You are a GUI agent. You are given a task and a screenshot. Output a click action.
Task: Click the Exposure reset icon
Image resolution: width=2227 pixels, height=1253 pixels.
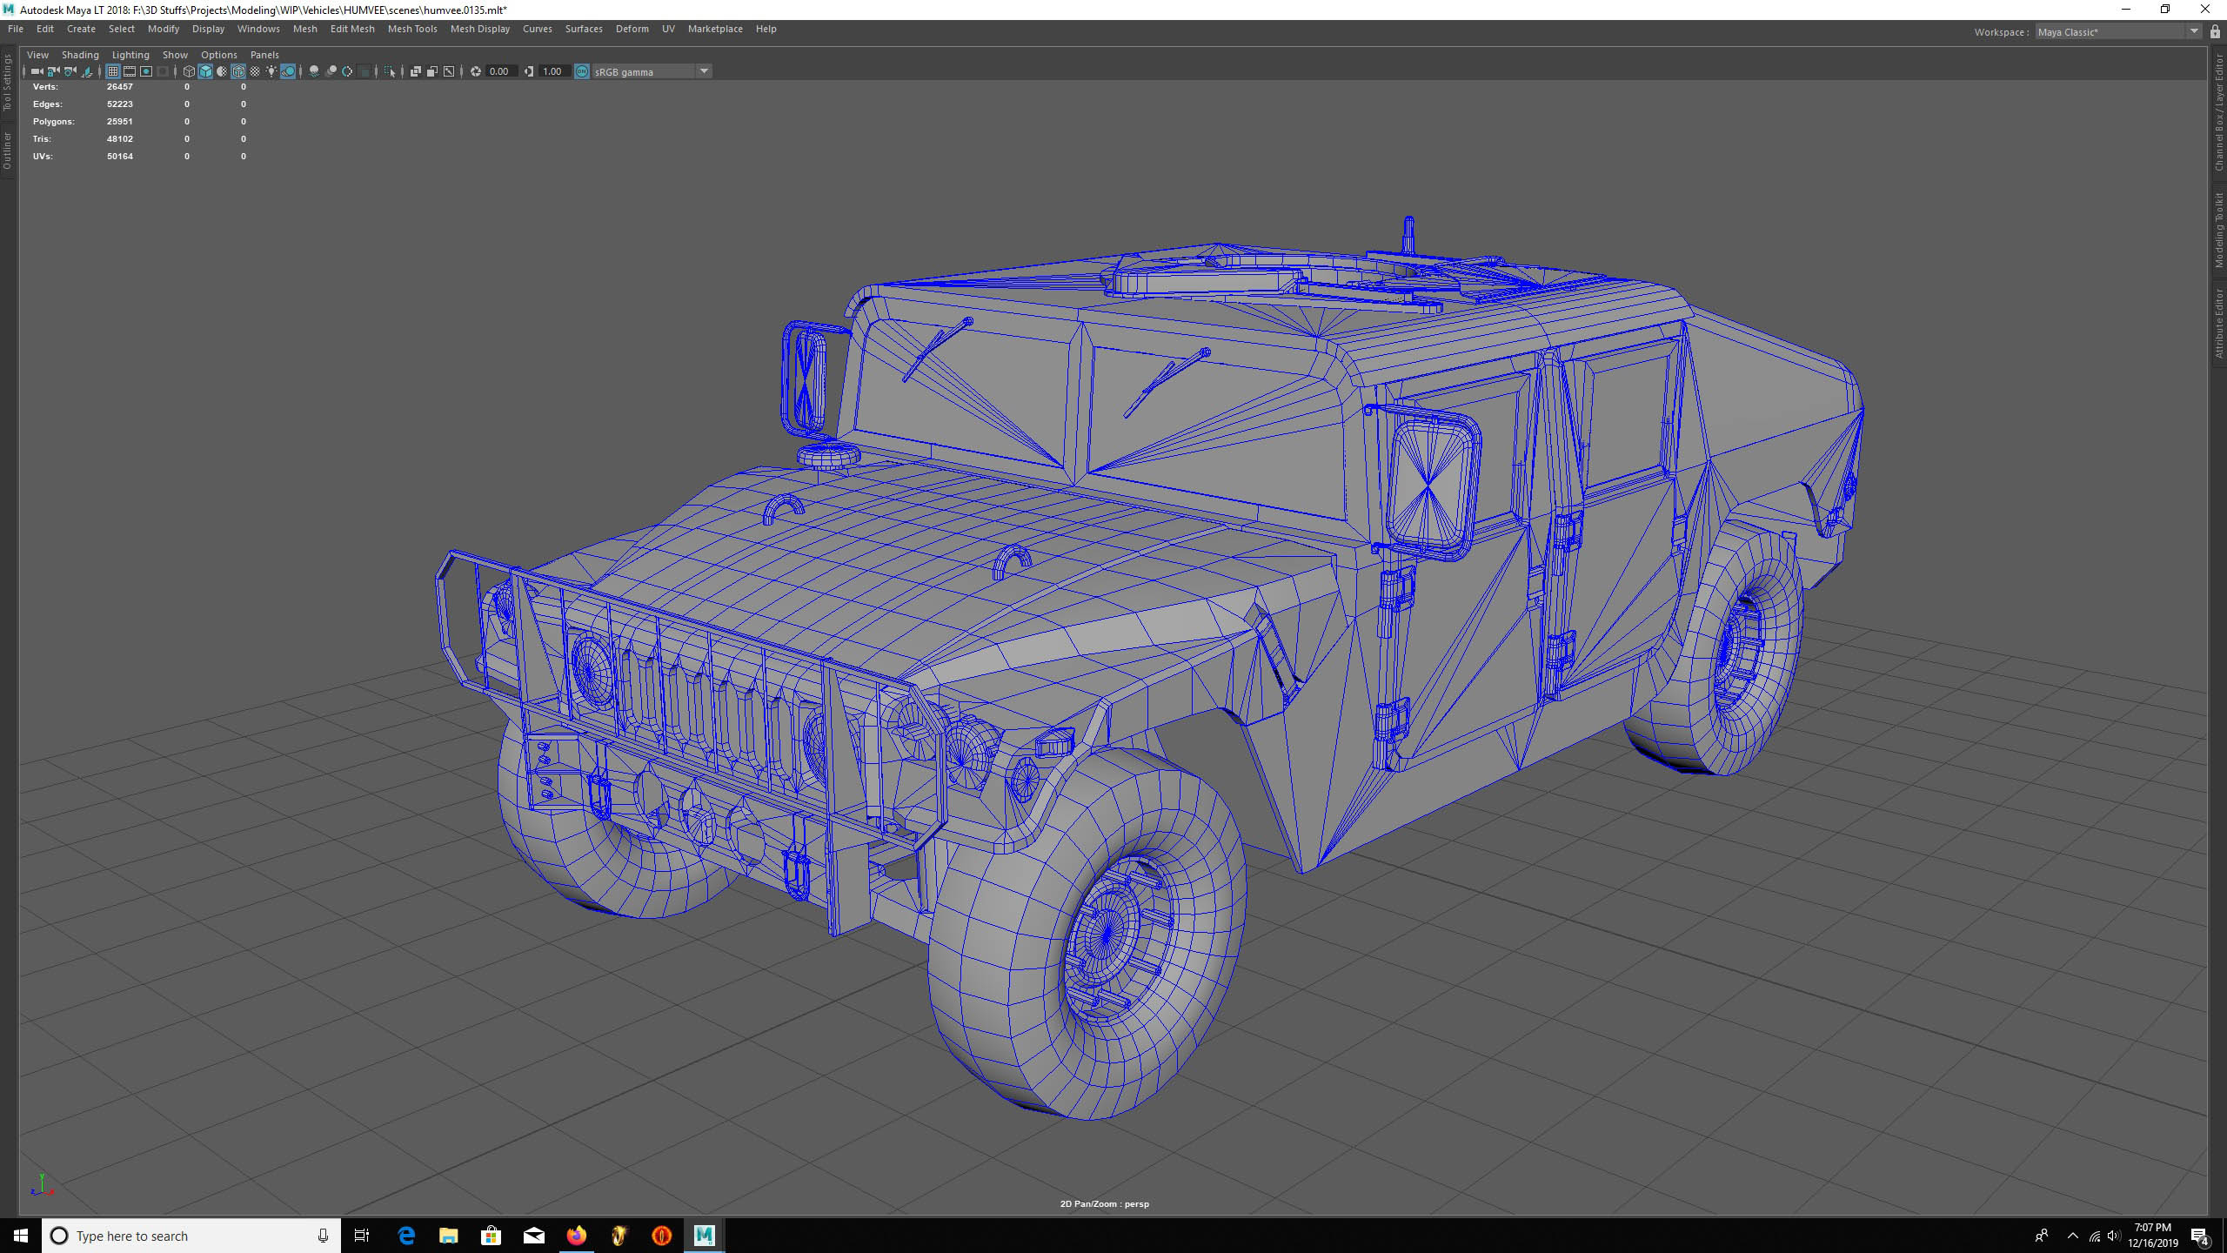pos(475,71)
